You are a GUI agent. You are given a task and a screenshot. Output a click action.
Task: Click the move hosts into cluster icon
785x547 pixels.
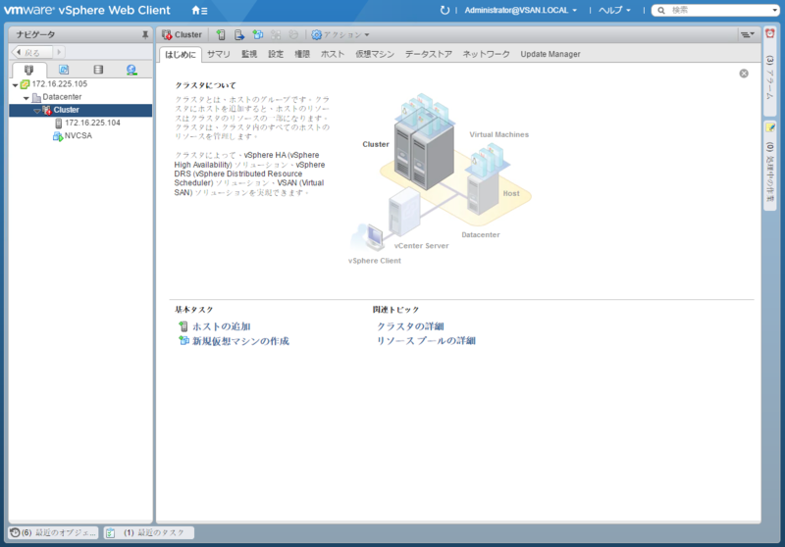click(239, 34)
